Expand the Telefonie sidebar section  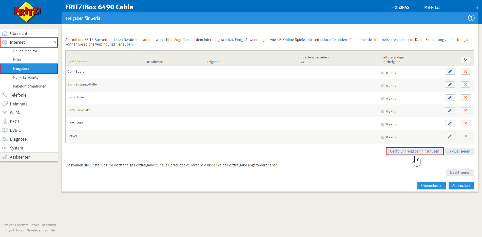[x=18, y=95]
